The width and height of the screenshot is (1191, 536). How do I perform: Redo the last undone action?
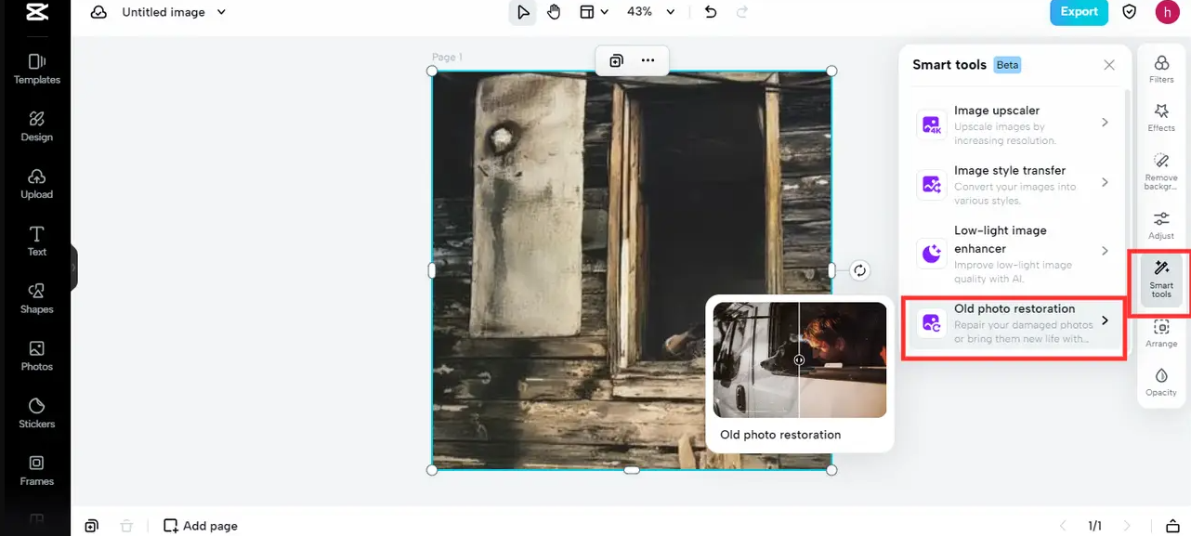tap(741, 12)
